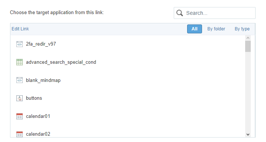Pick the buttons application

(x=34, y=98)
